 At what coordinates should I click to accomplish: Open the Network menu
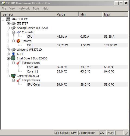[x=24, y=8]
